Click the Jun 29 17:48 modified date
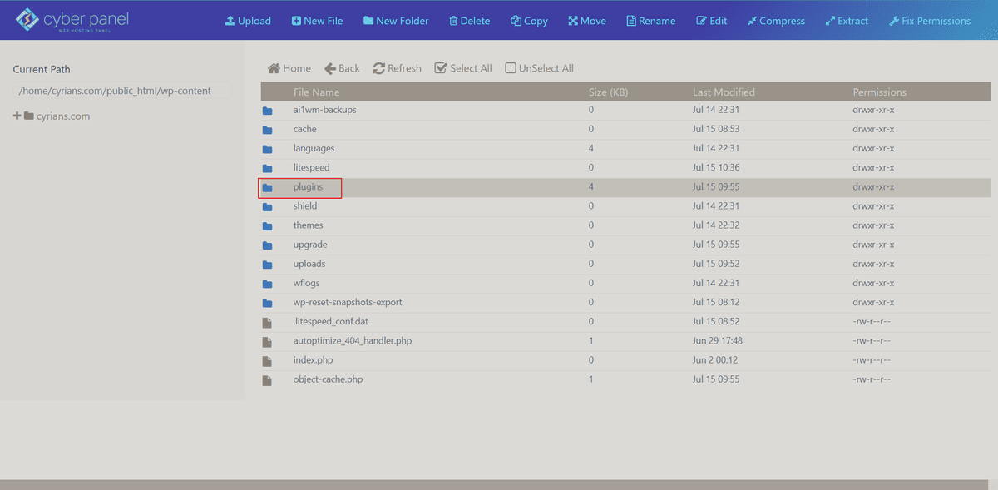The image size is (998, 490). (x=718, y=340)
